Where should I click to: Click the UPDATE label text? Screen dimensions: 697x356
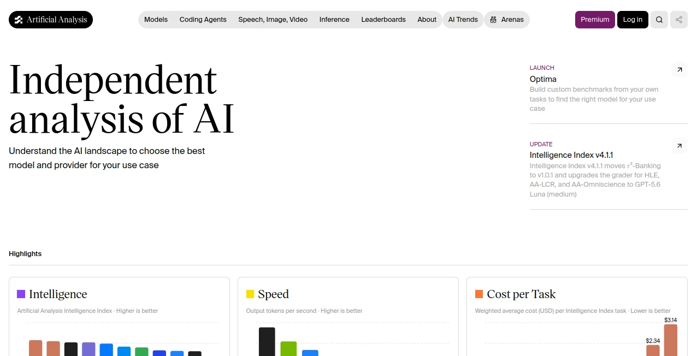(x=541, y=144)
